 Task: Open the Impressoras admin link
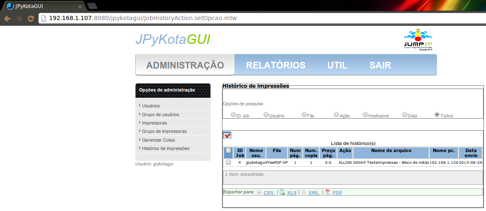(x=154, y=123)
